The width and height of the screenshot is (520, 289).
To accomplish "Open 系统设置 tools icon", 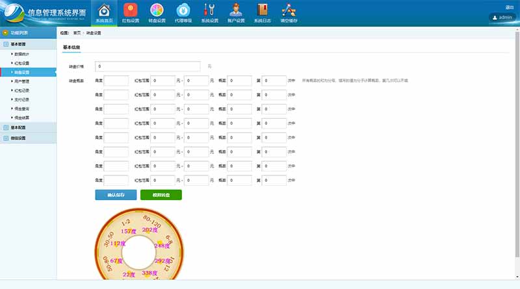I will tap(209, 12).
